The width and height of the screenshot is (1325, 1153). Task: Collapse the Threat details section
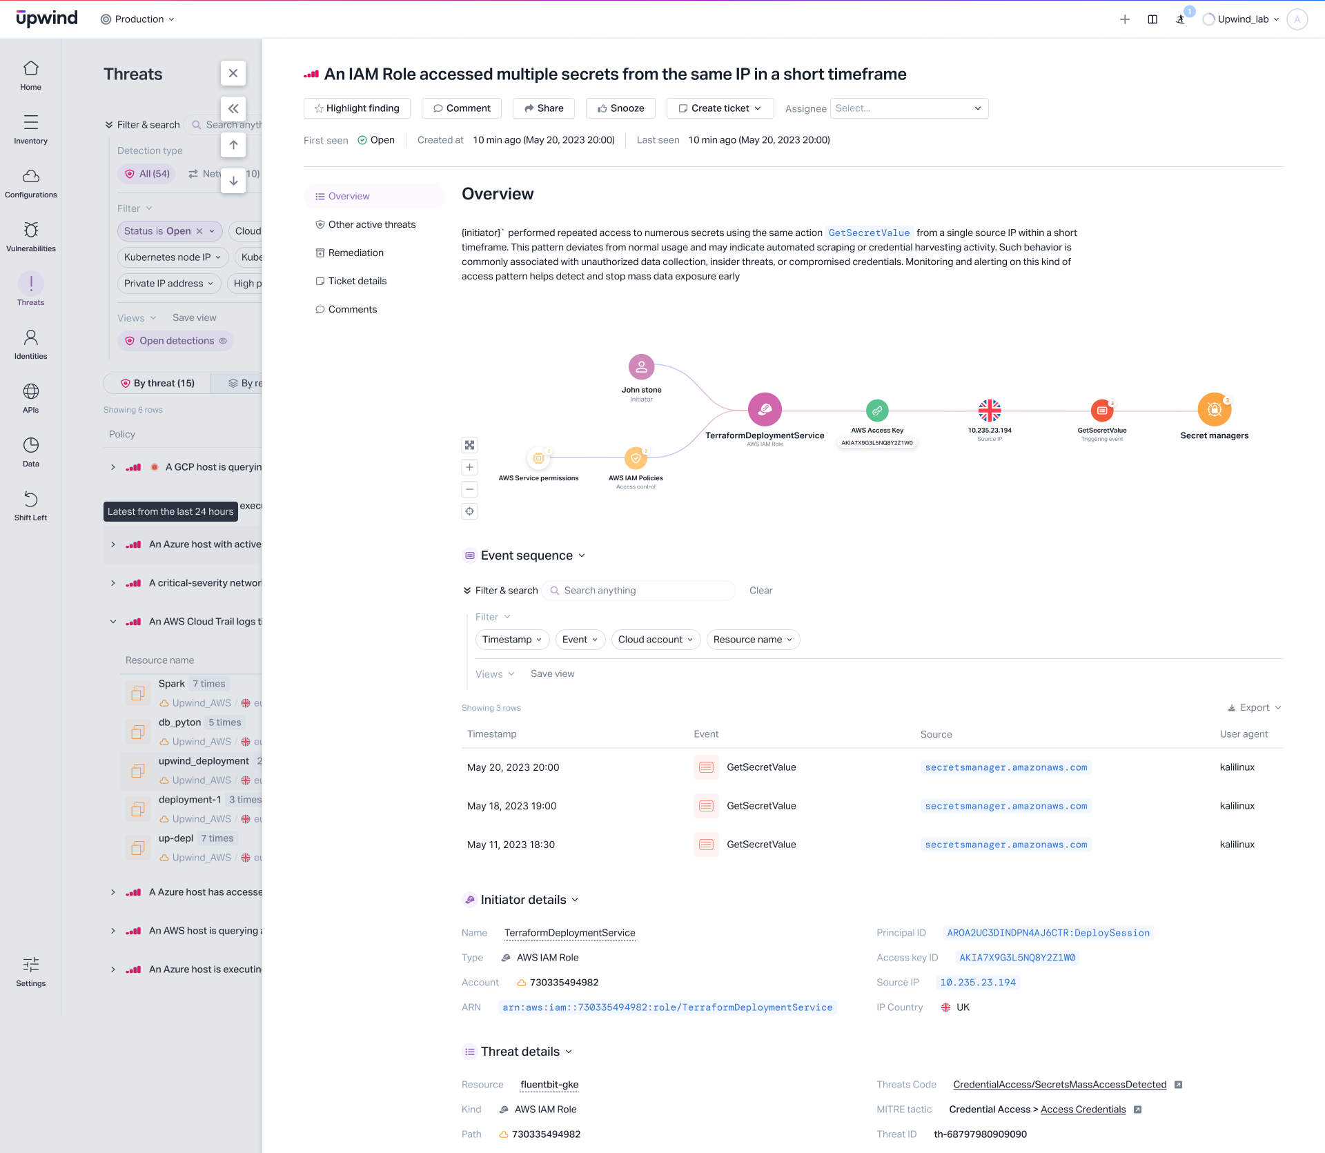pyautogui.click(x=569, y=1052)
